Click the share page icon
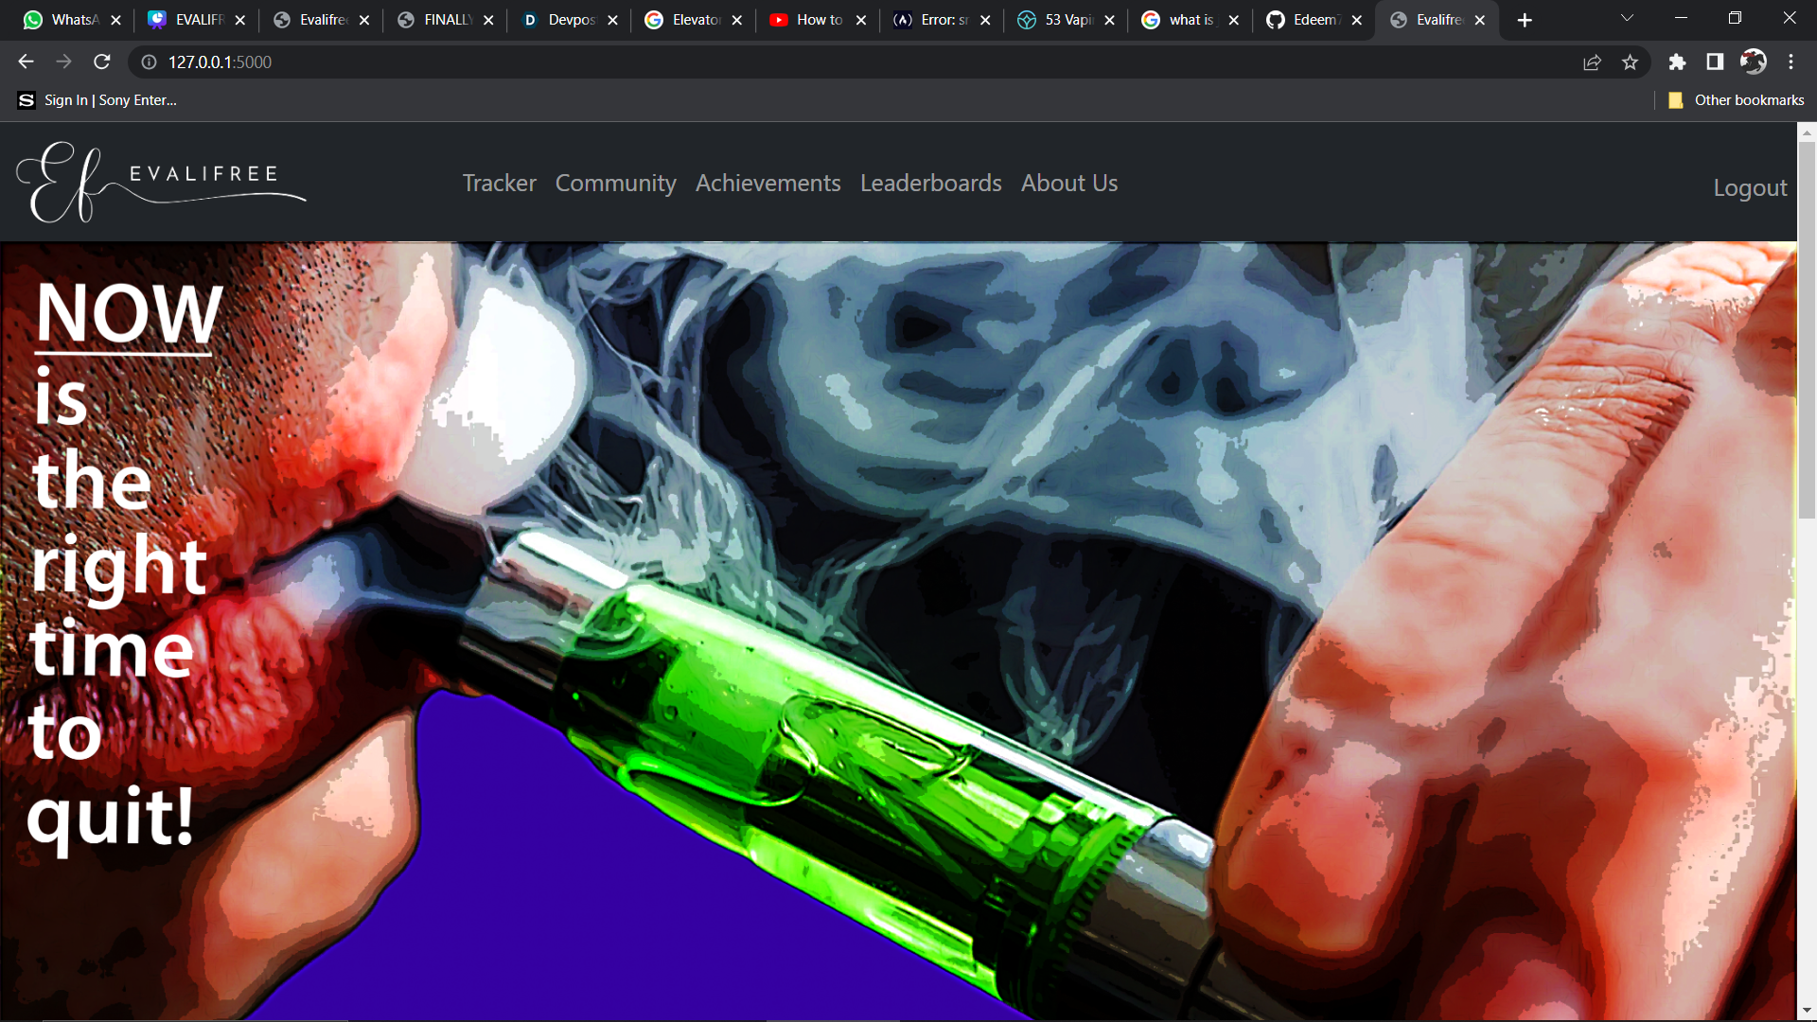 1592,62
